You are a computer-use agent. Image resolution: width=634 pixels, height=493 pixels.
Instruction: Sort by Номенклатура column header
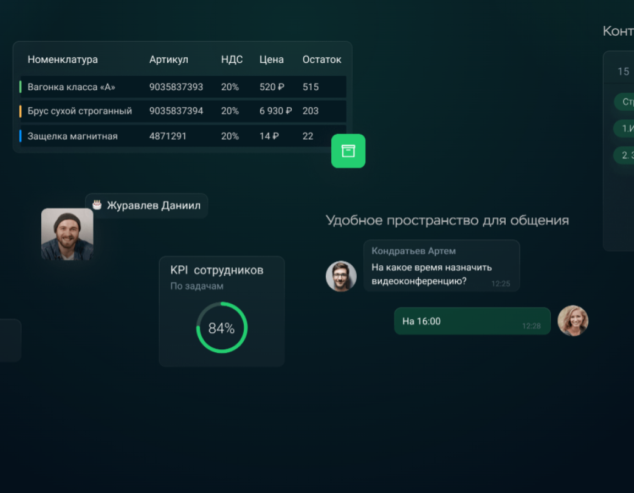tap(63, 59)
